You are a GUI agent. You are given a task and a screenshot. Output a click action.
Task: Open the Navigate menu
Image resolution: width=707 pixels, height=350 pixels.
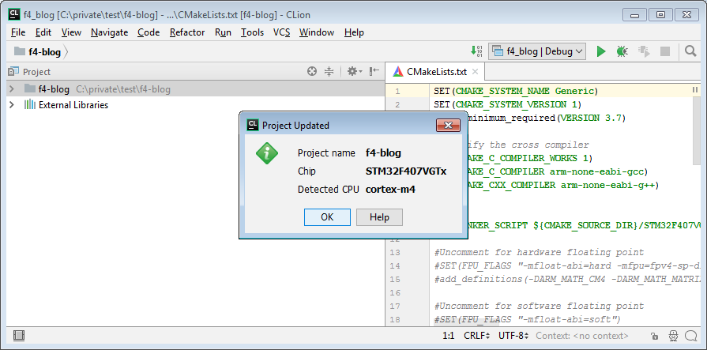110,32
